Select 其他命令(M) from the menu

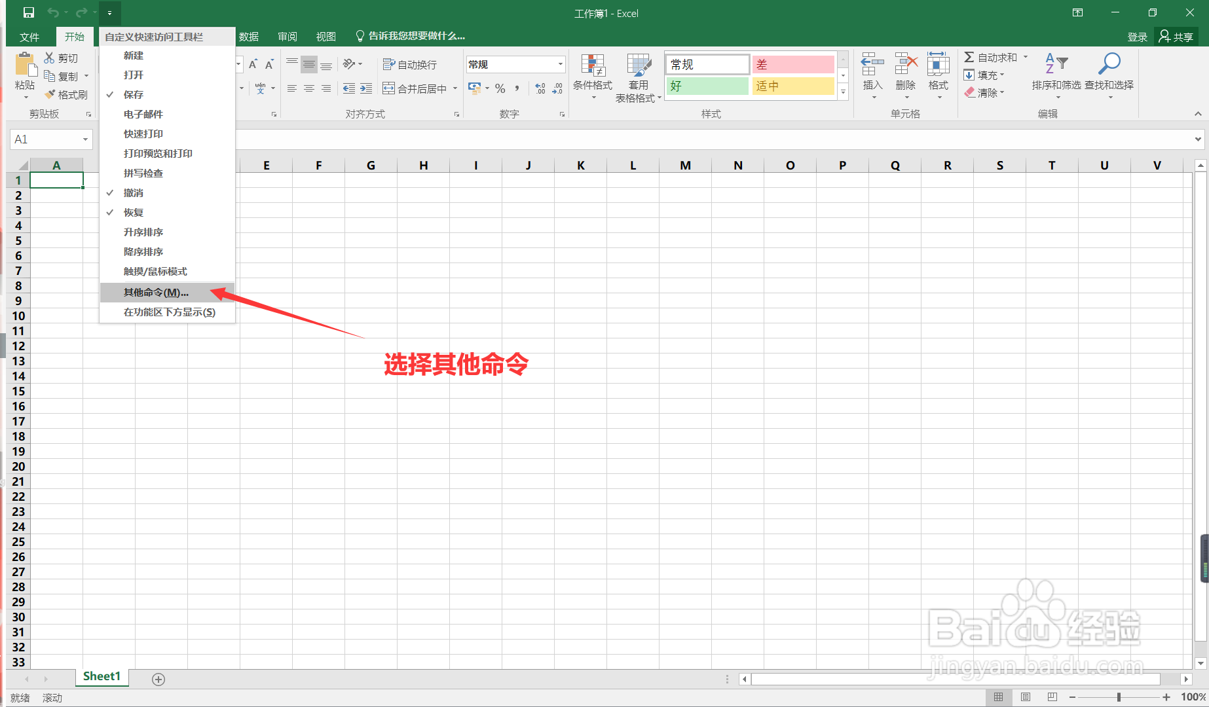tap(154, 292)
